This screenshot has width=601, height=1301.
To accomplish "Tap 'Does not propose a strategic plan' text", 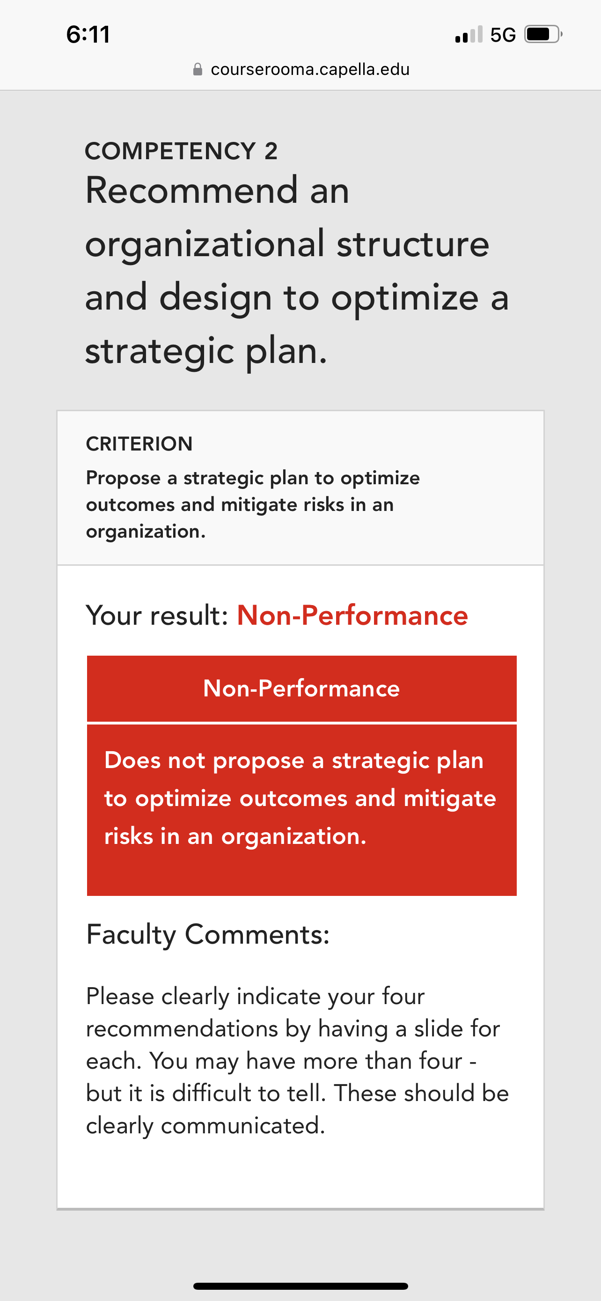I will (294, 761).
